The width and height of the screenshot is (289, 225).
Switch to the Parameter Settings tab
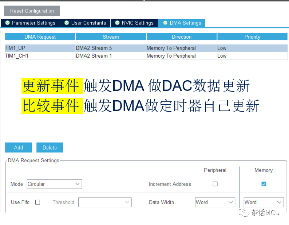click(30, 23)
